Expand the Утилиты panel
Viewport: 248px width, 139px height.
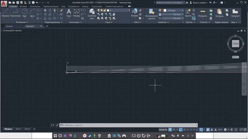205,22
